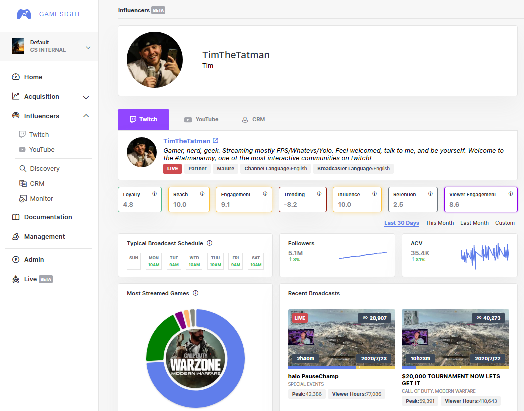
Task: Click Viewer Hours 418,643 stat badge
Action: point(471,401)
